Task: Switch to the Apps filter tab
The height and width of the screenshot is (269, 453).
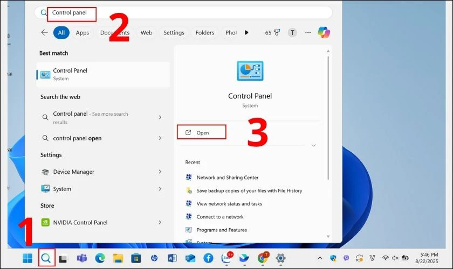Action: 83,33
